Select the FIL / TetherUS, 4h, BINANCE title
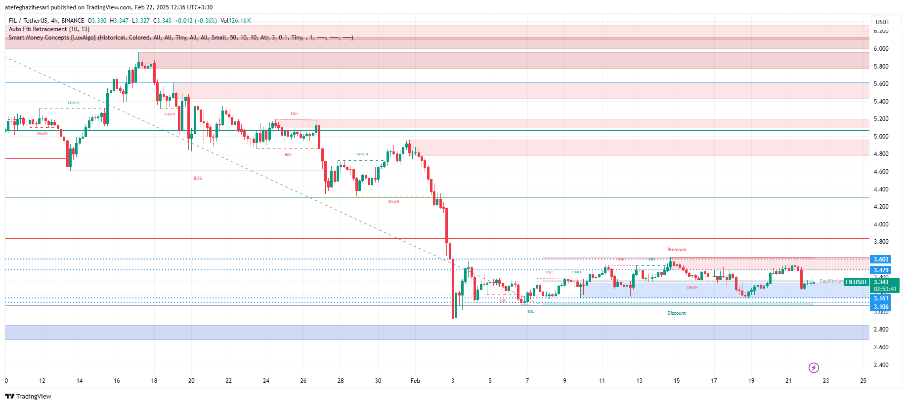 pyautogui.click(x=46, y=21)
